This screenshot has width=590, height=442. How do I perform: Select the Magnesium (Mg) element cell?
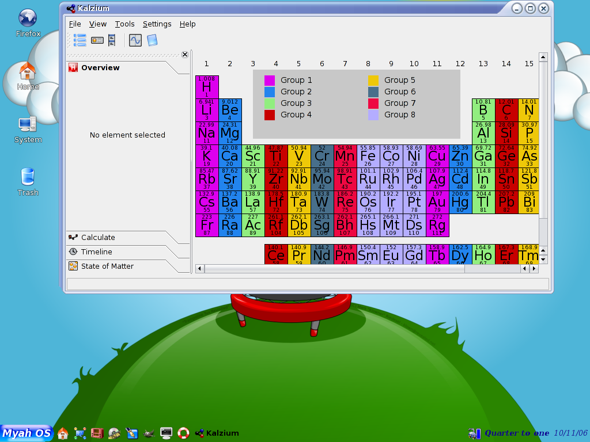[230, 133]
